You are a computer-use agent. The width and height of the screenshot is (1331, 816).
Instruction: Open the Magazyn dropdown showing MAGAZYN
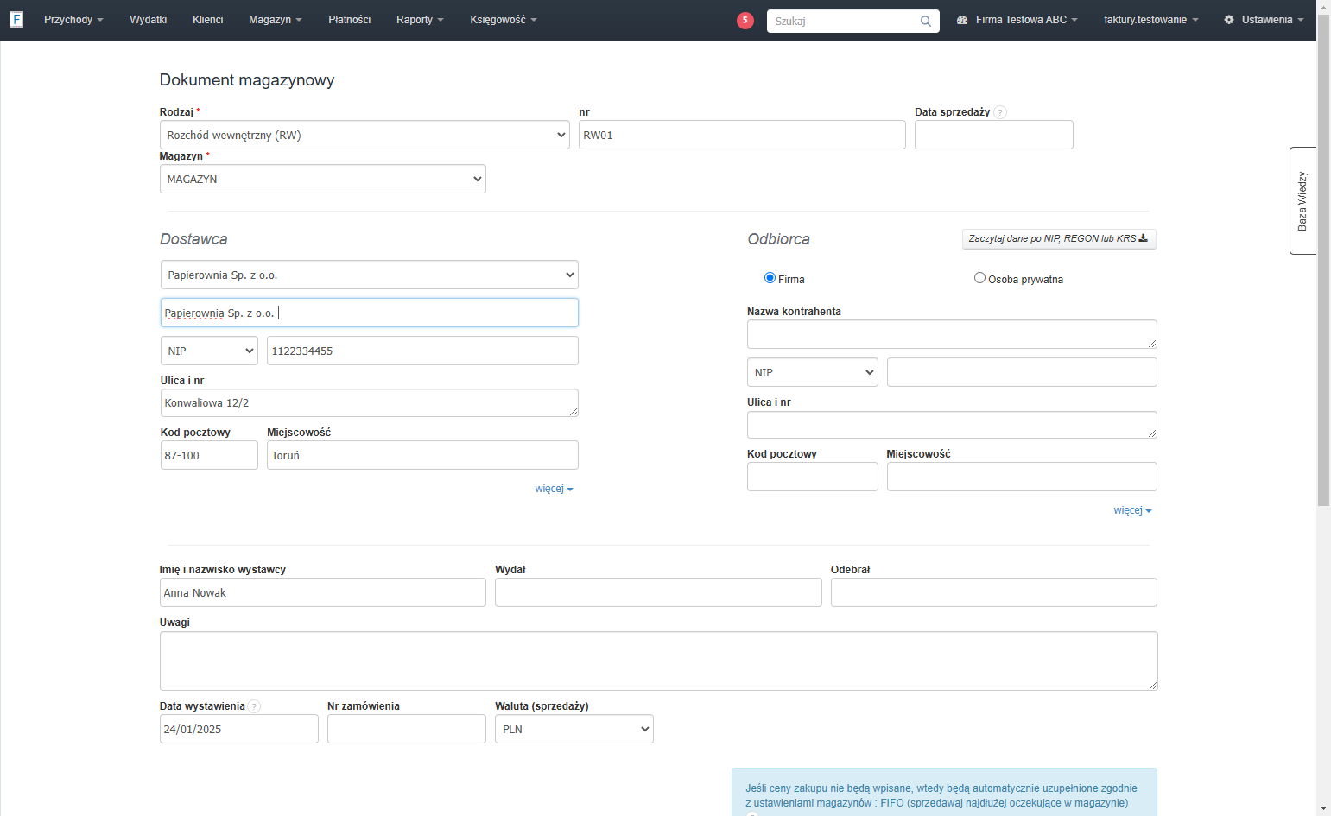(x=323, y=179)
